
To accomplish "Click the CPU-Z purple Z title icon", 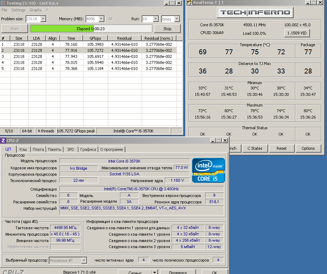I will [3, 141].
